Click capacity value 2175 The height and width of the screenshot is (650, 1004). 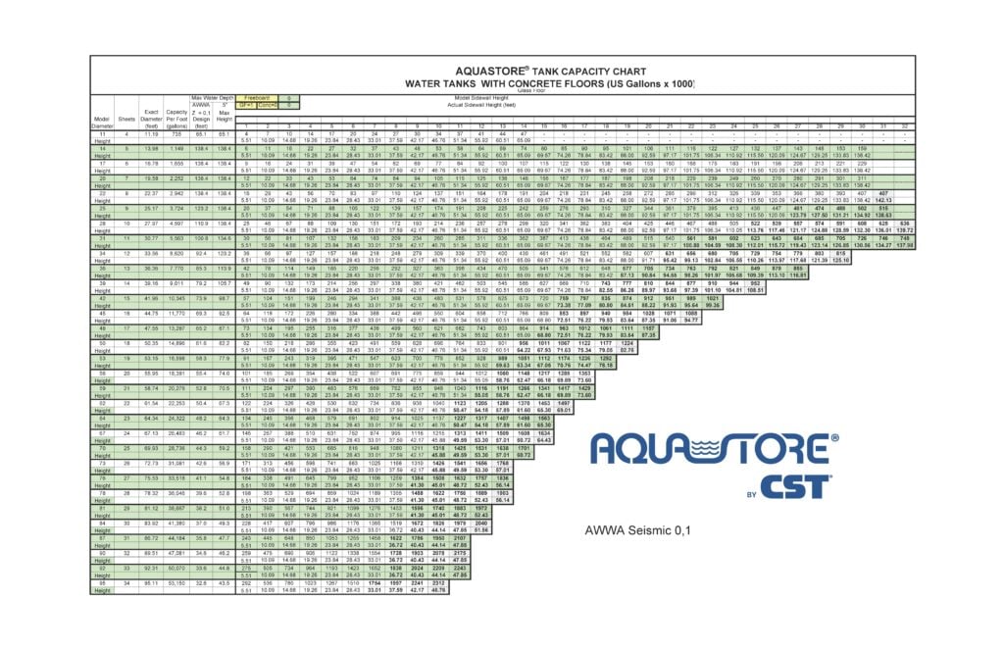click(459, 553)
